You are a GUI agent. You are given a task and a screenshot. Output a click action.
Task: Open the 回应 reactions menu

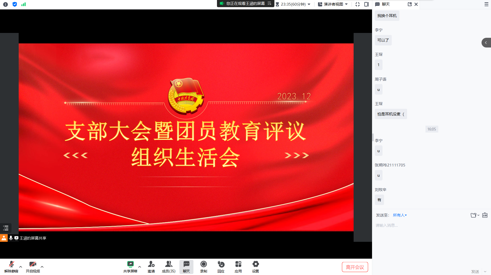pos(221,267)
